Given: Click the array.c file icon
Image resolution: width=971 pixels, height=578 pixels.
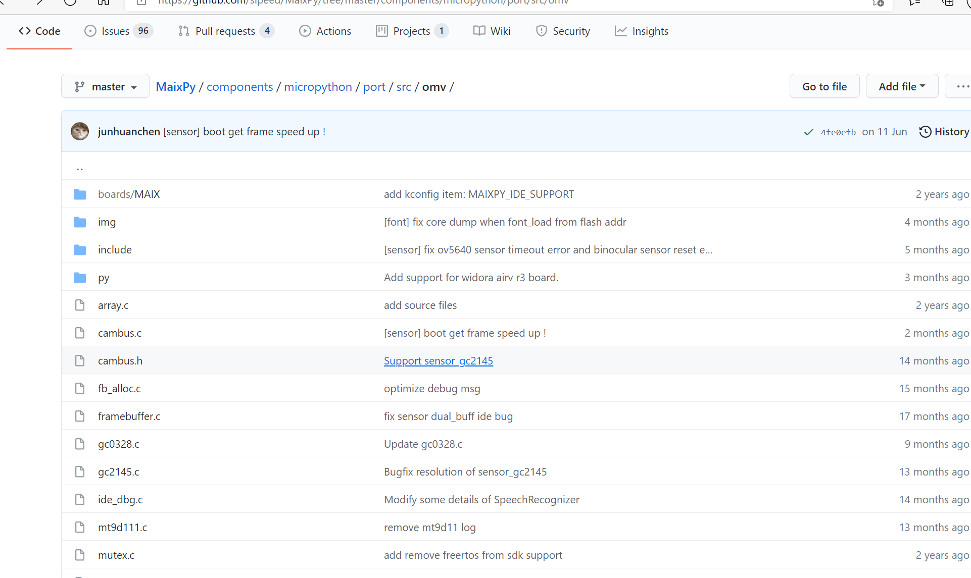Looking at the screenshot, I should coord(80,305).
